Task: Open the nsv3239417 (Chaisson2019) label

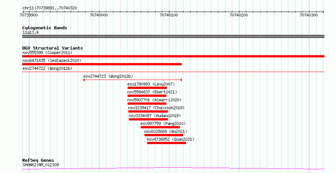Action: tap(156, 108)
